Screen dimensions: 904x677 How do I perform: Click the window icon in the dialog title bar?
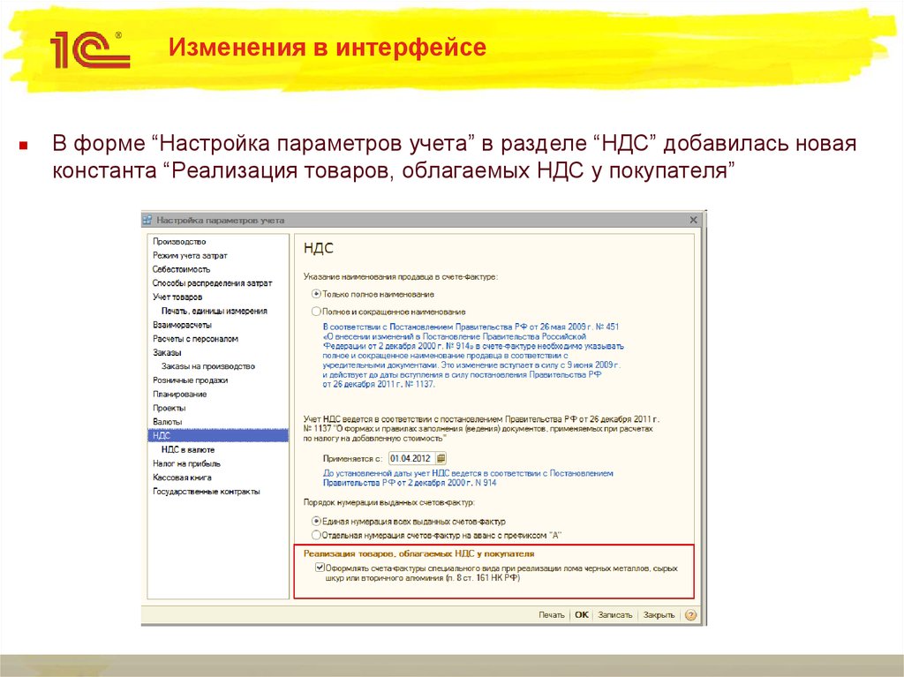click(x=148, y=220)
